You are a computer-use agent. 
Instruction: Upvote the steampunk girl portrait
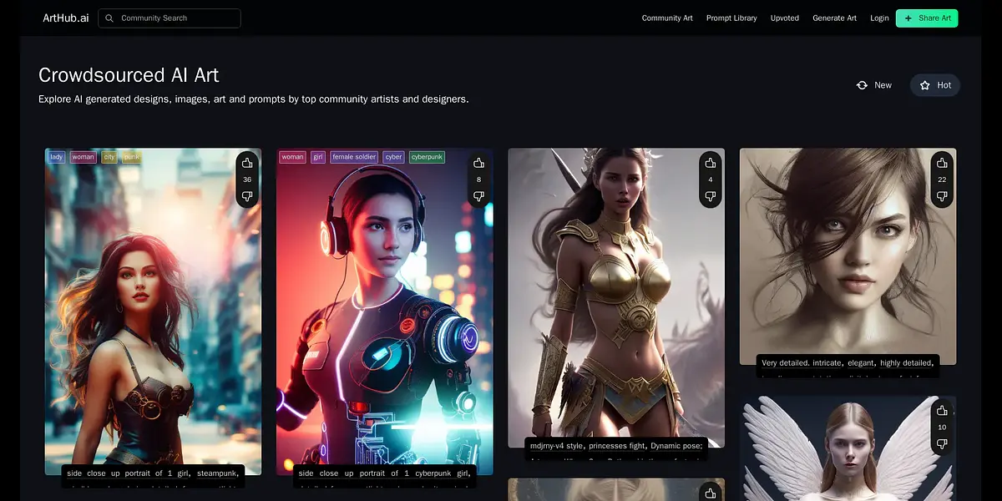[x=247, y=163]
